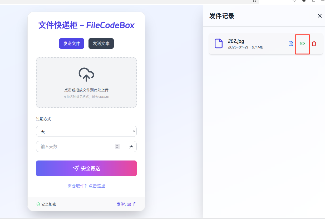This screenshot has height=219, width=325.
Task: Delete the 262.jpg record with trash icon
Action: click(314, 43)
